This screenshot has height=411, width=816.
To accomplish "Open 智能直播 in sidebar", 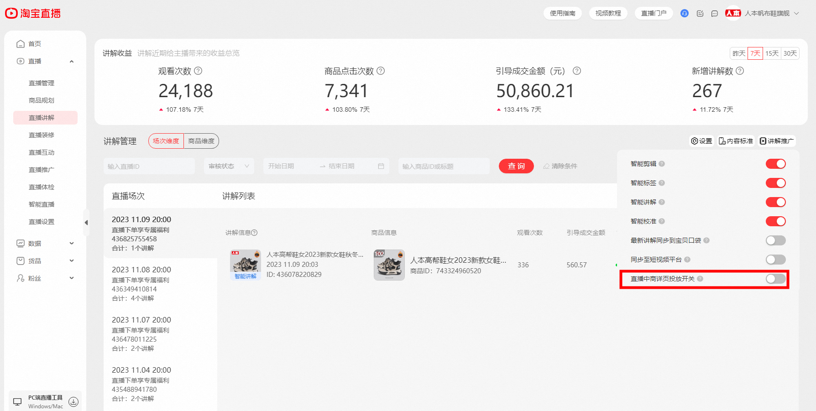I will coord(42,204).
